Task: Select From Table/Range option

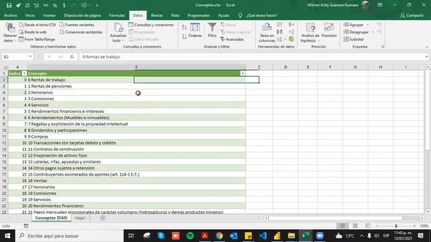Action: click(x=37, y=39)
